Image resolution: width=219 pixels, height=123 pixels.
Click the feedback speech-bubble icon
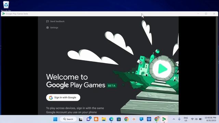click(48, 21)
